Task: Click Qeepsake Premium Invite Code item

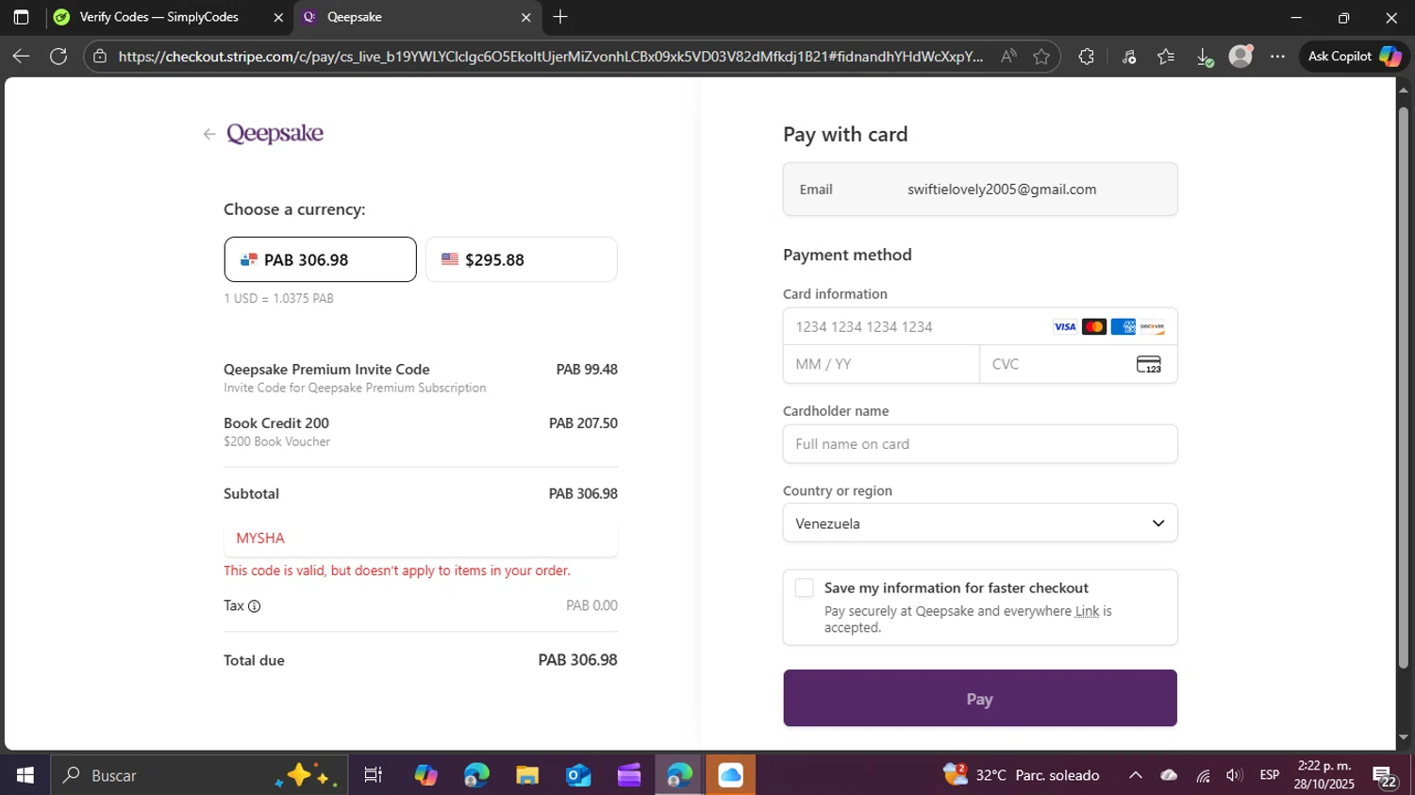Action: pyautogui.click(x=326, y=370)
